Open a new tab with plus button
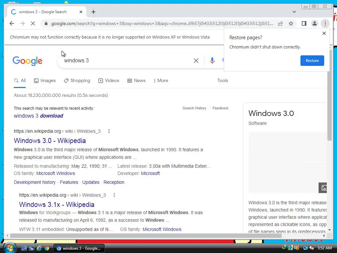 93,12
